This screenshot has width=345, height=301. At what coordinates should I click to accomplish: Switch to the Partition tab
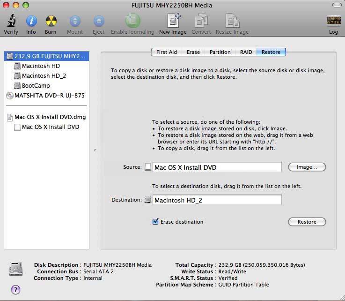(x=220, y=52)
